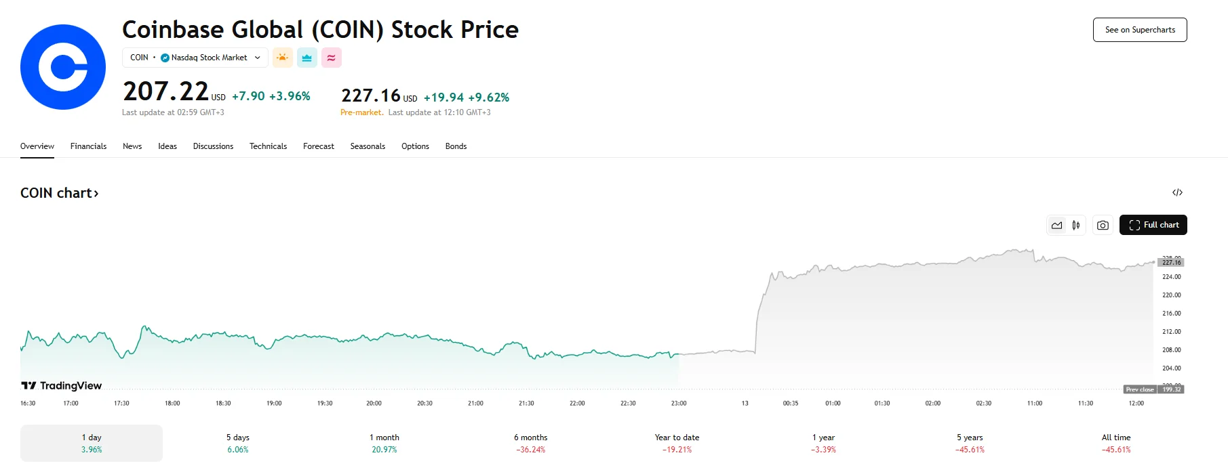Click the 216.00 price axis label

click(1172, 314)
